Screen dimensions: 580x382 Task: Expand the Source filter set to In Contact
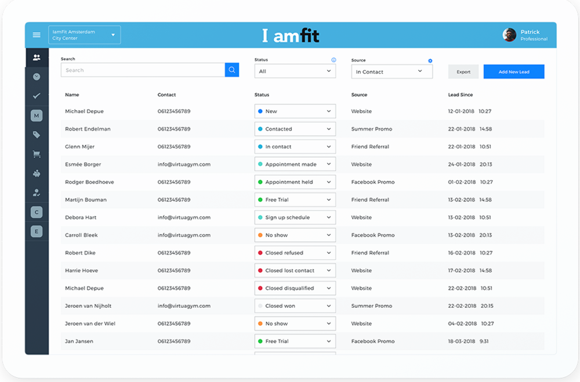pos(392,71)
